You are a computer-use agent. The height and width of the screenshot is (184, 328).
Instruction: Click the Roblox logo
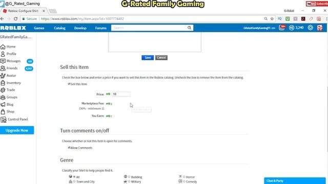pyautogui.click(x=13, y=28)
